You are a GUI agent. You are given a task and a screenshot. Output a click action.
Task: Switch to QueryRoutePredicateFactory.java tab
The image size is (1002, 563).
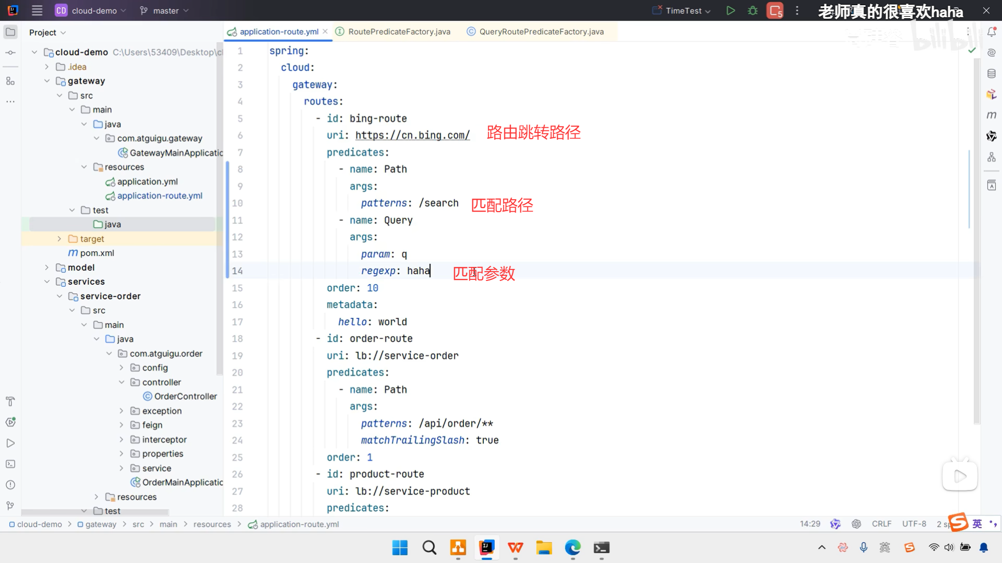[541, 32]
